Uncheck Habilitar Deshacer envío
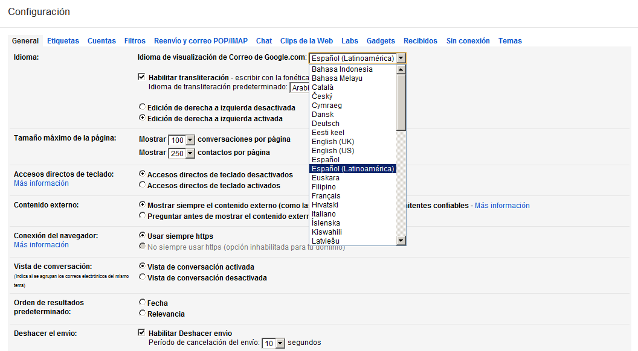Screen dimensions: 638x351 [141, 332]
